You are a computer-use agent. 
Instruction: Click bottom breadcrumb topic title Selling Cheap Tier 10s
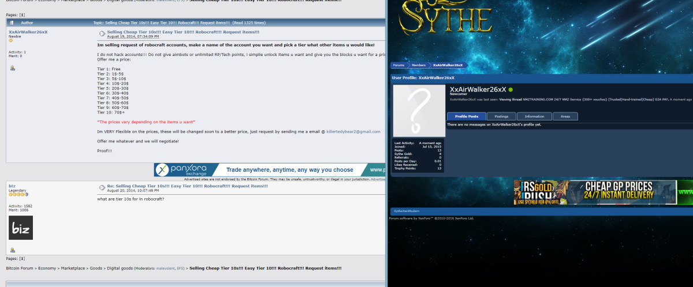tap(266, 268)
